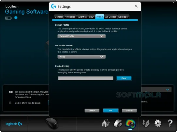The width and height of the screenshot is (177, 132).
Task: Click the Logitech G logo at bottom left
Action: 14,124
